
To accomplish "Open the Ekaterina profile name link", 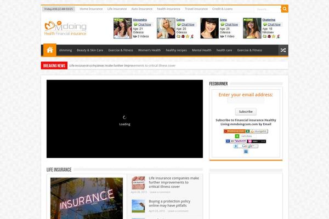I will (269, 20).
